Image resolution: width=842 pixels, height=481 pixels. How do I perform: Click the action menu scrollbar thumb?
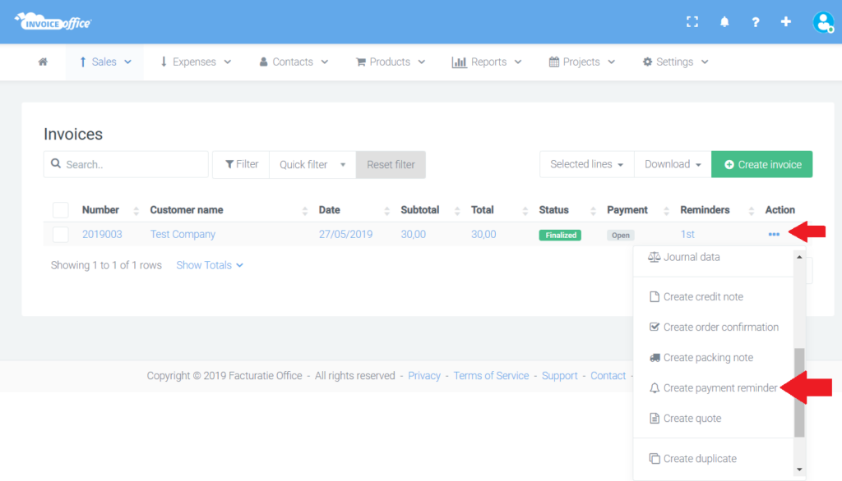[799, 392]
